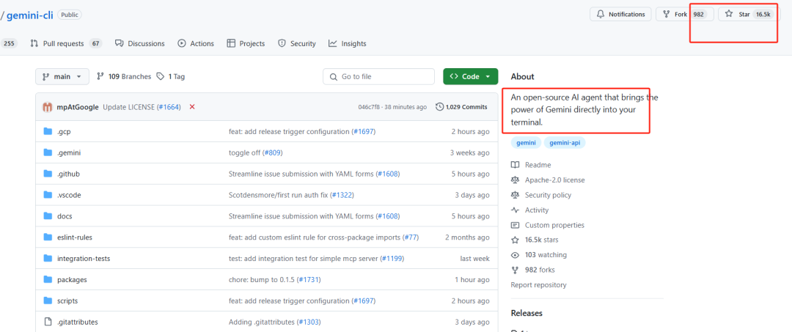This screenshot has width=792, height=332.
Task: Open 'Adding .gitattributes' commit message
Action: [262, 322]
